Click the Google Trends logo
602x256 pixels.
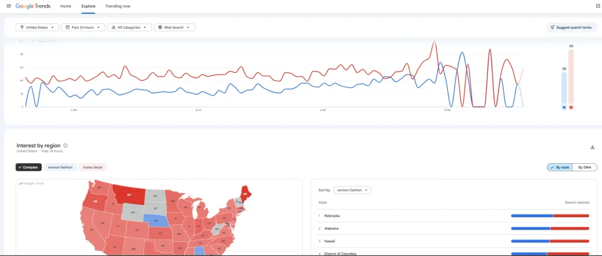[x=33, y=6]
